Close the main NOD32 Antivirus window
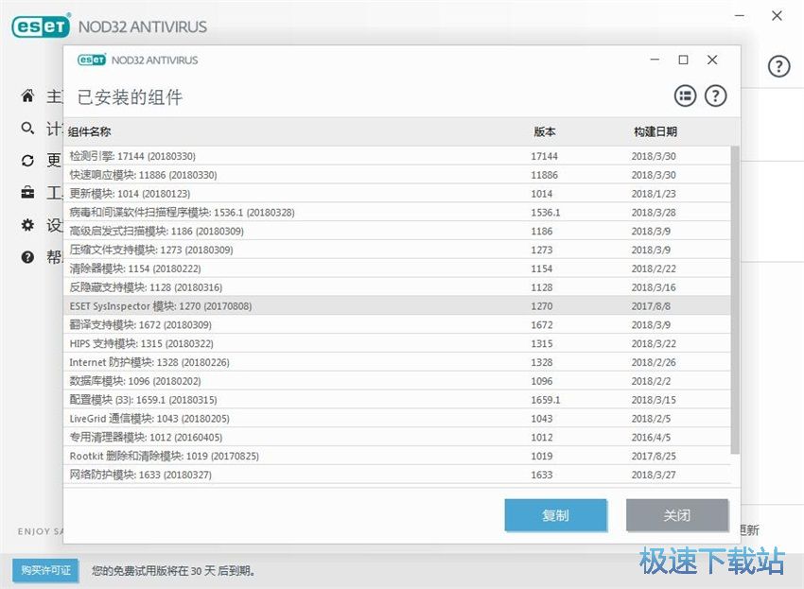The width and height of the screenshot is (804, 589). point(777,16)
